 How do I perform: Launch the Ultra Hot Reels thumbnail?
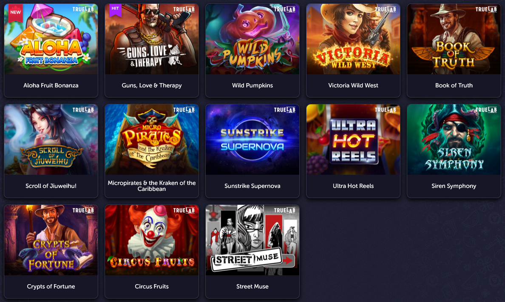coord(353,140)
